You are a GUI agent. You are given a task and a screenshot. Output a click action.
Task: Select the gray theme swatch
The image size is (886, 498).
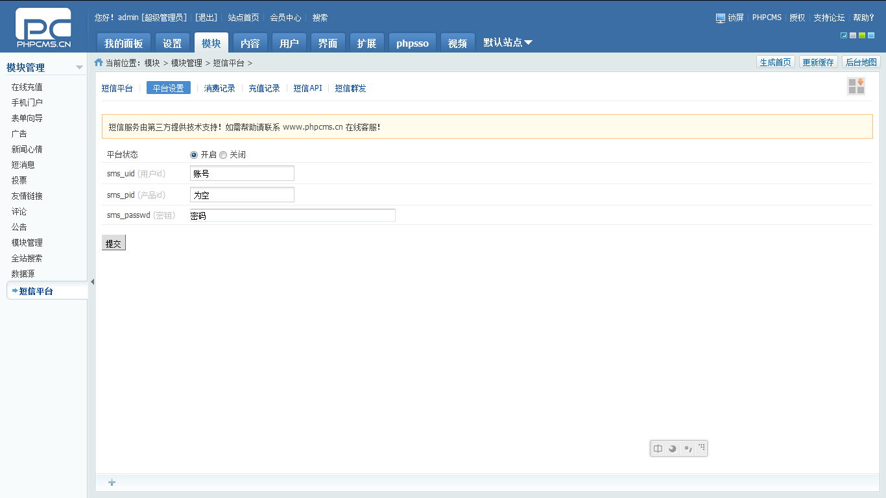pos(853,36)
